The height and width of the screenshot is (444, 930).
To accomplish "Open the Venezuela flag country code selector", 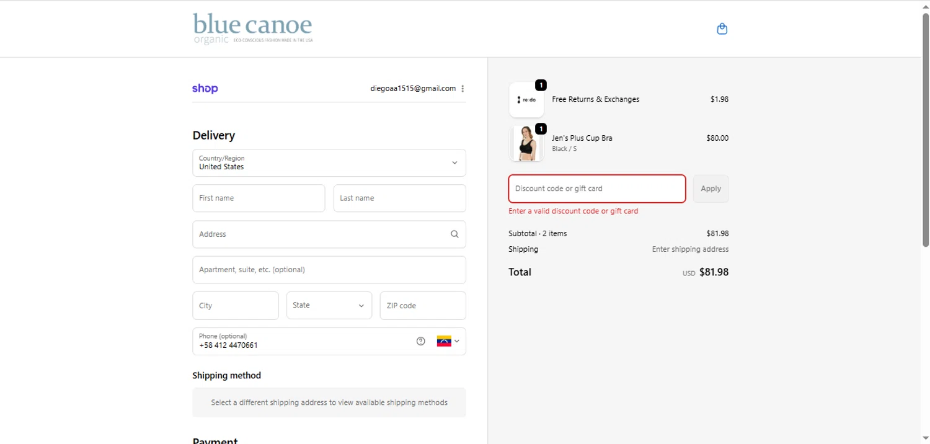I will (x=448, y=341).
